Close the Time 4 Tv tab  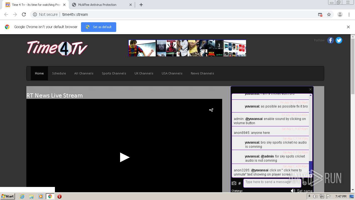64,5
